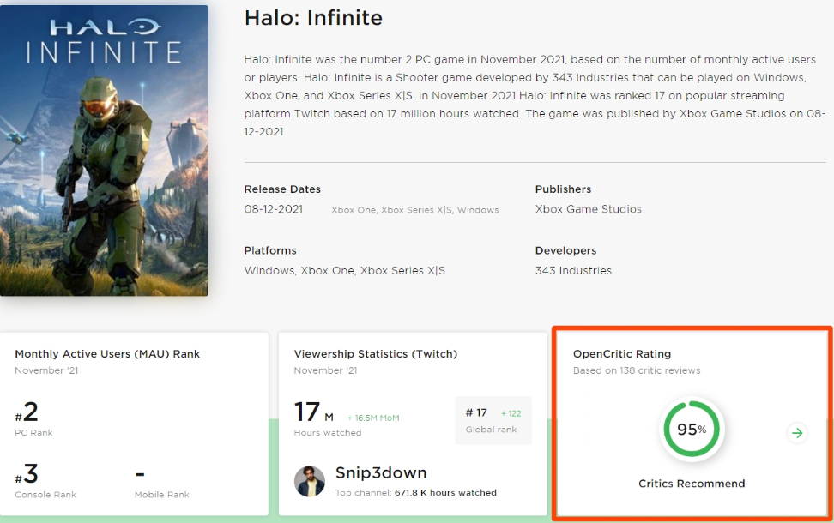
Task: Click the green arrow in OpenCritic Rating card
Action: click(797, 433)
